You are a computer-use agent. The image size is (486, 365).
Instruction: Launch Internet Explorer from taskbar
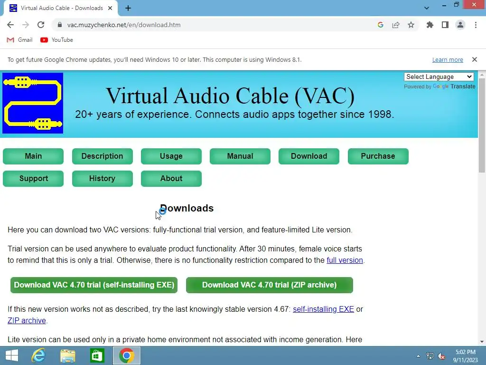click(x=38, y=355)
